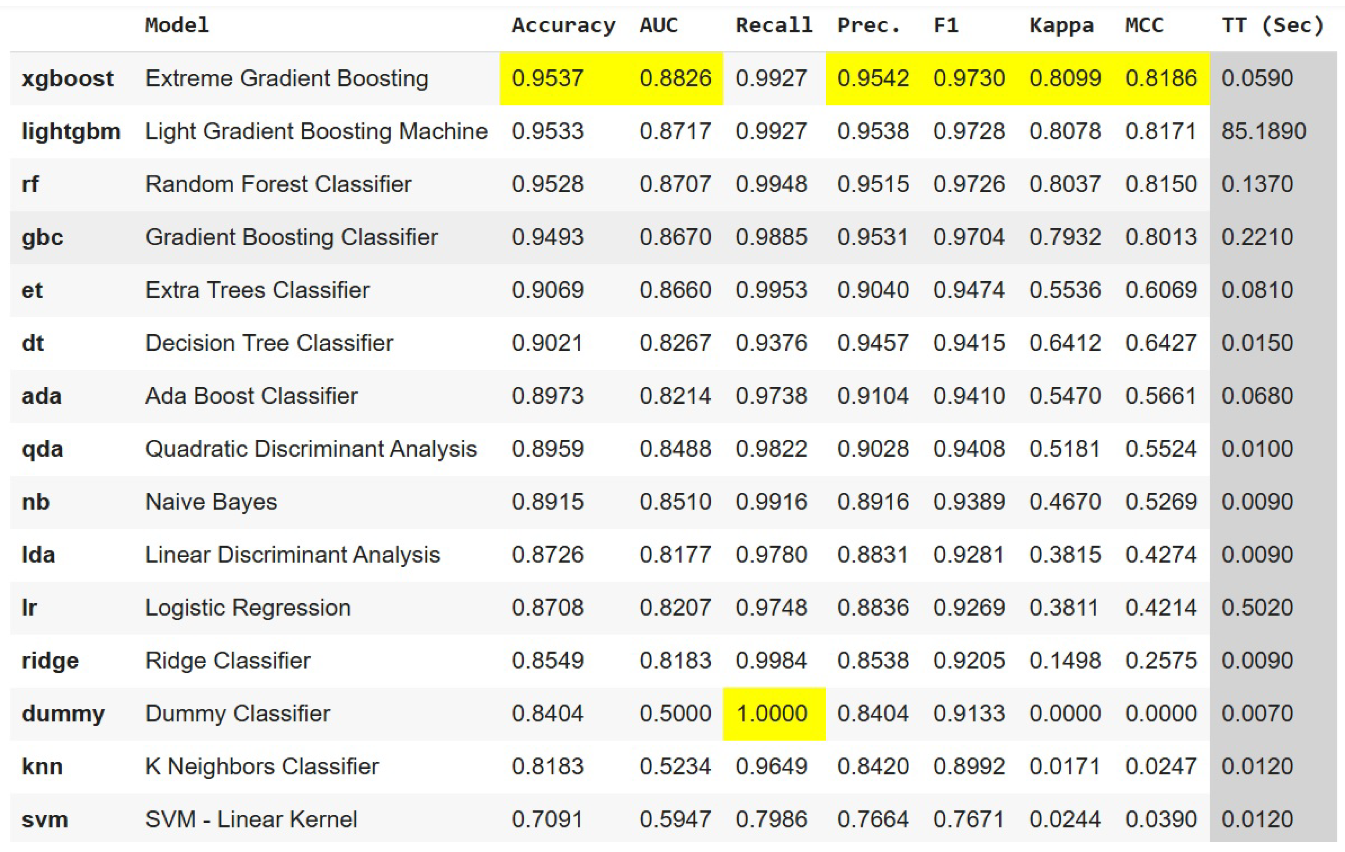Select Quadratic Discriminant Analysis model text
This screenshot has height=852, width=1345.
pyautogui.click(x=311, y=449)
